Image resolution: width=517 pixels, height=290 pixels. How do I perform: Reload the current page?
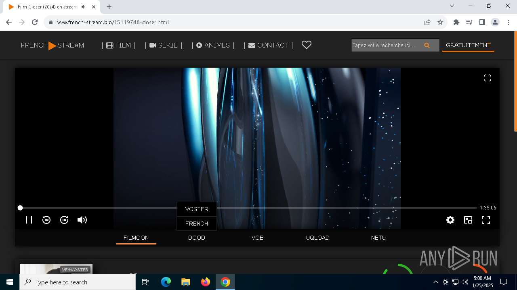click(35, 22)
